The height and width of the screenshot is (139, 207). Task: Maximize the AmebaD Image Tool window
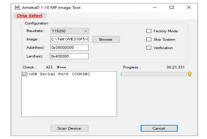point(171,7)
